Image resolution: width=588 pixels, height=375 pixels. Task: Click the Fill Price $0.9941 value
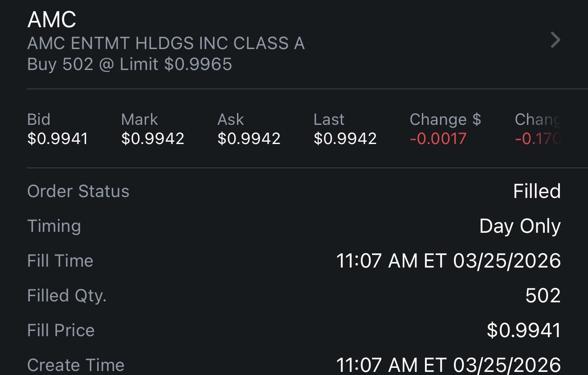pos(523,330)
